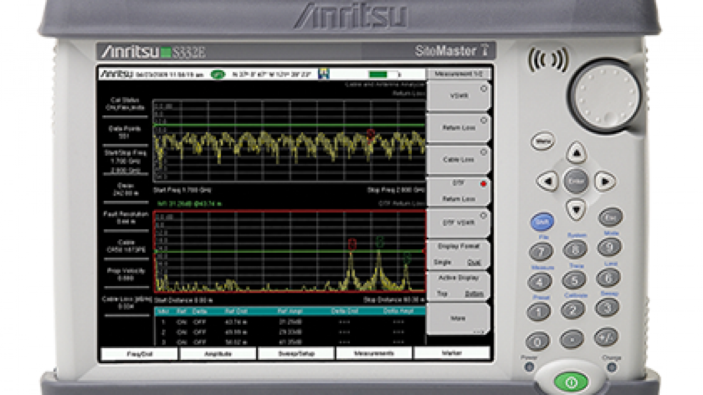Image resolution: width=703 pixels, height=395 pixels.
Task: Click the Power LED indicator
Action: (529, 367)
